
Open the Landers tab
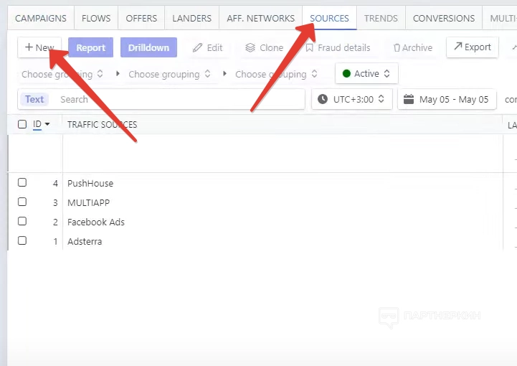point(192,19)
